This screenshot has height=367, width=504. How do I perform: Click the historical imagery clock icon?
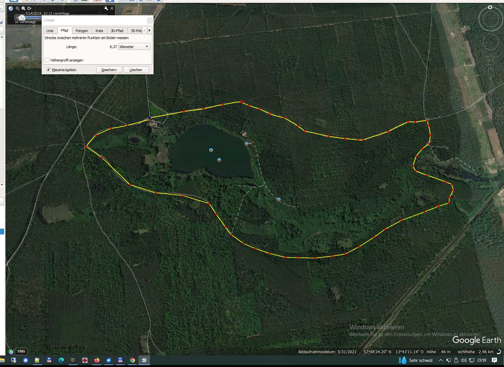click(11, 8)
